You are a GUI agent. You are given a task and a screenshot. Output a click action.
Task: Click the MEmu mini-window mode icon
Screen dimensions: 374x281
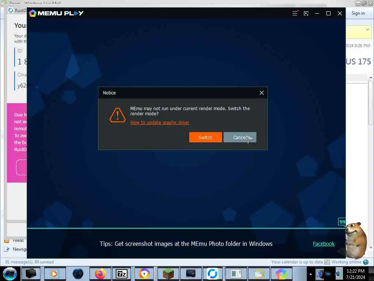pyautogui.click(x=306, y=14)
